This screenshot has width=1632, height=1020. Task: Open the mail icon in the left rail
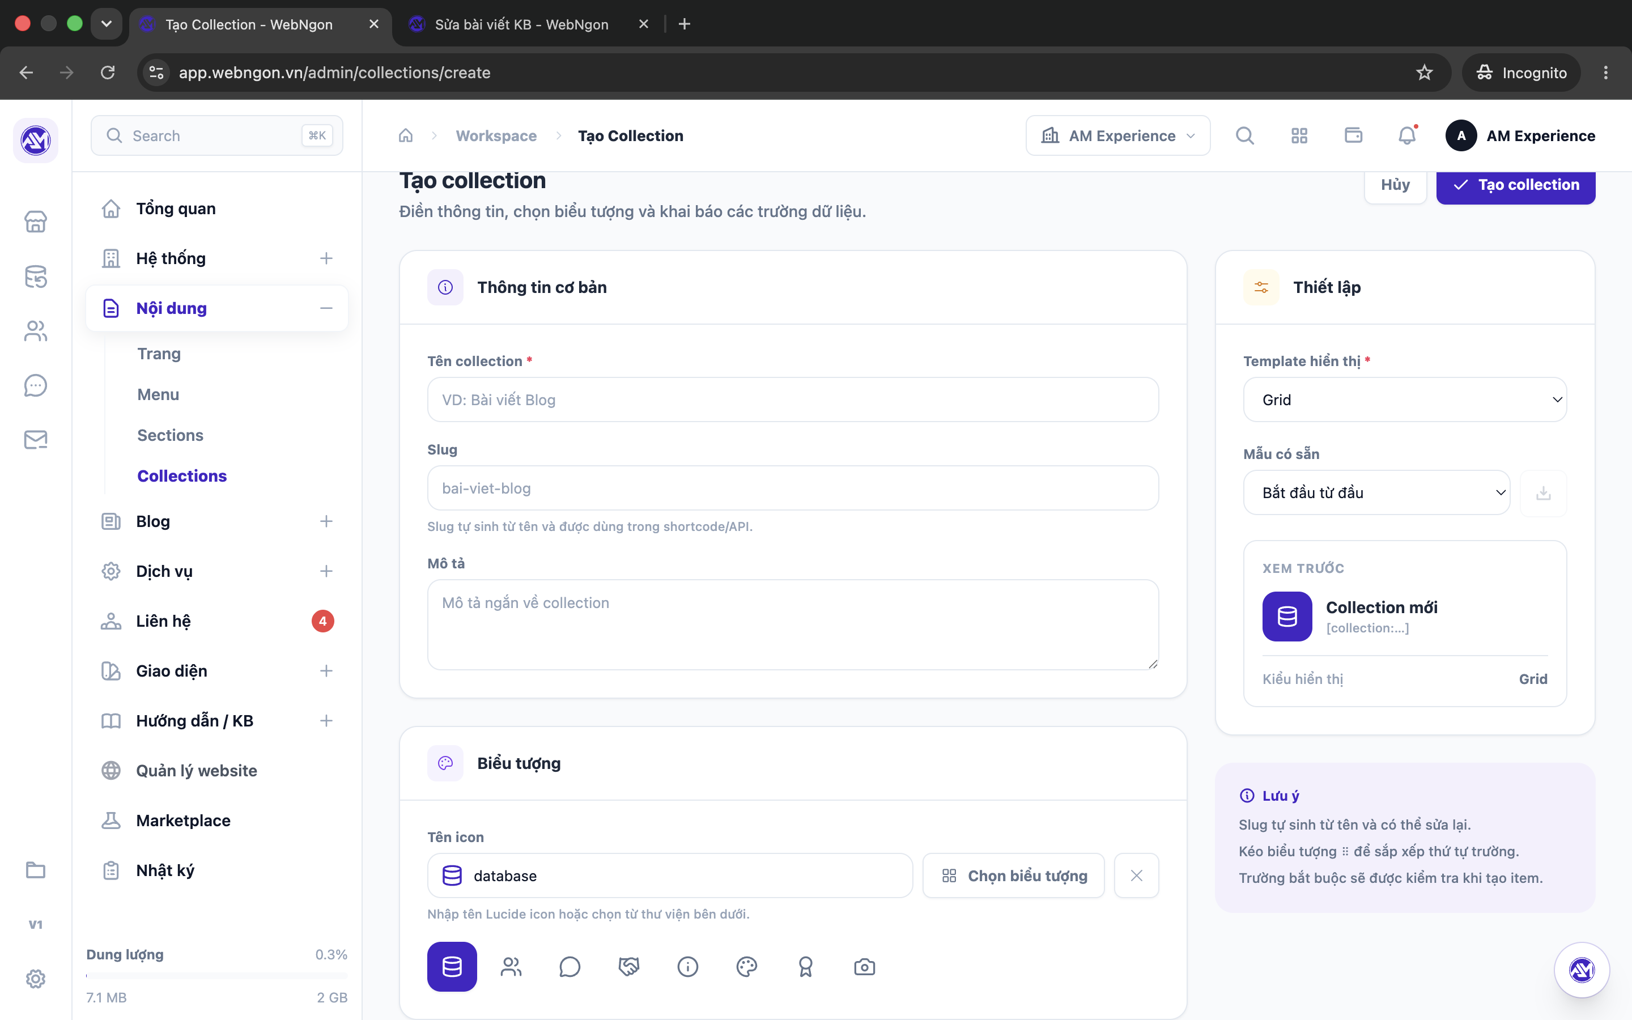pyautogui.click(x=36, y=440)
